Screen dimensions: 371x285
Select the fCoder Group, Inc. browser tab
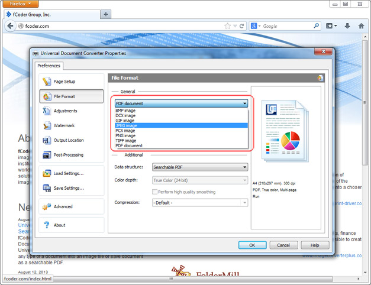tap(52, 14)
